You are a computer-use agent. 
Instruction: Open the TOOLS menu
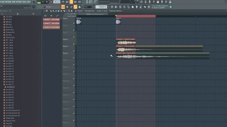[x=24, y=2]
